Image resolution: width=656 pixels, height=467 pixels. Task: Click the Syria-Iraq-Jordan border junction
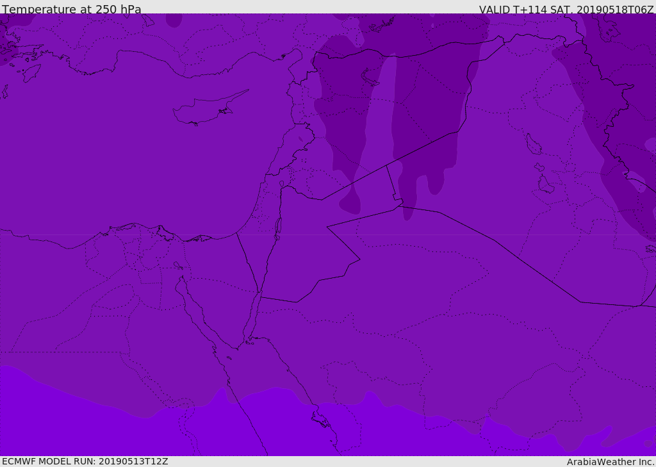click(386, 165)
